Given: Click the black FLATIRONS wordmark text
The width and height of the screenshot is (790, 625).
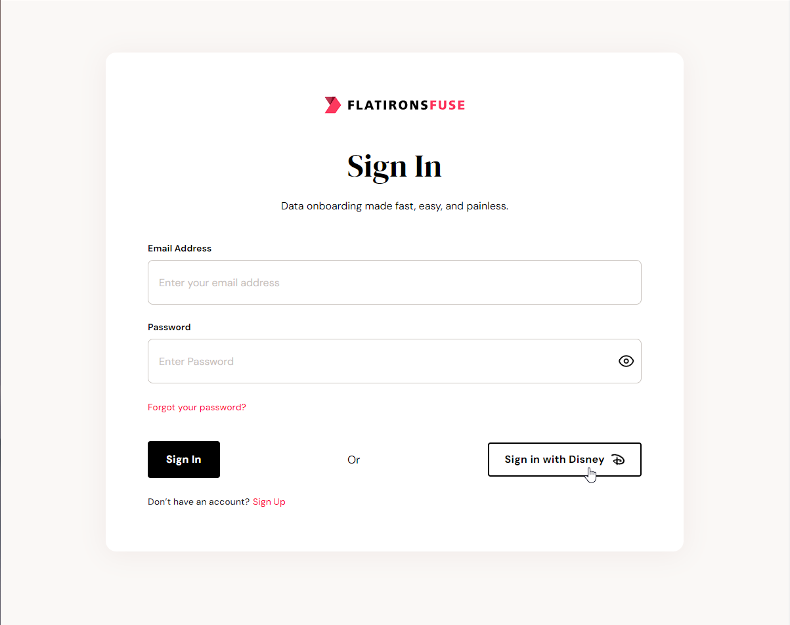Looking at the screenshot, I should 387,105.
